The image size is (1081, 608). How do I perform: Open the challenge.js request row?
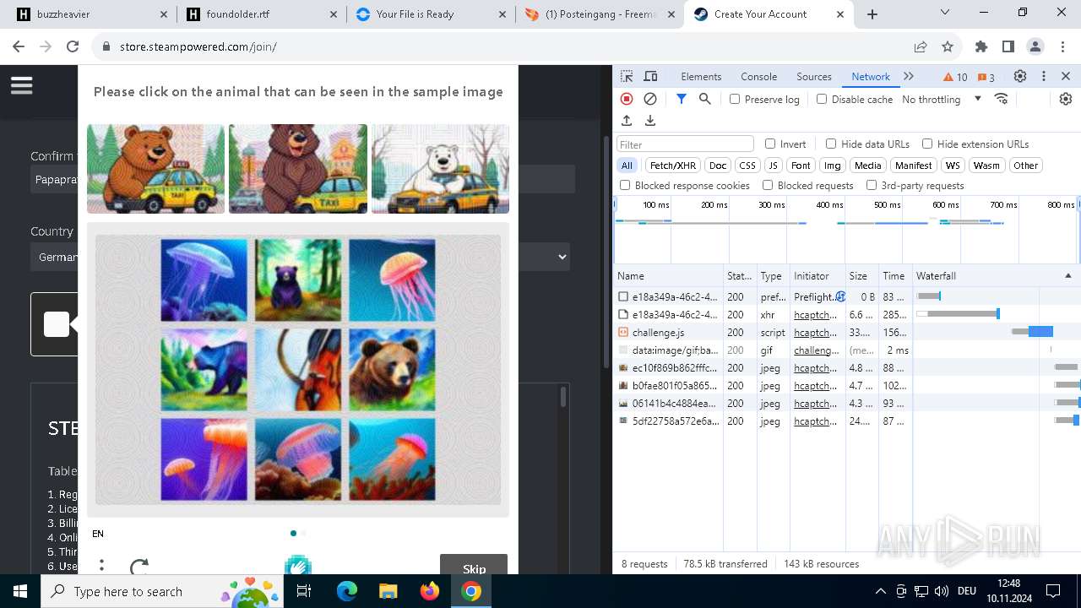847,332
